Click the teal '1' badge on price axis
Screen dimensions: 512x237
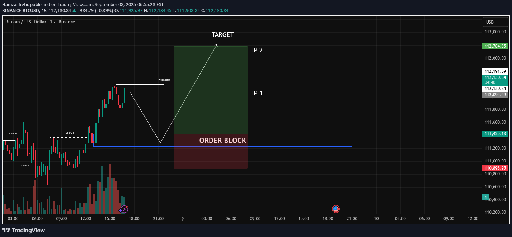pos(485,198)
